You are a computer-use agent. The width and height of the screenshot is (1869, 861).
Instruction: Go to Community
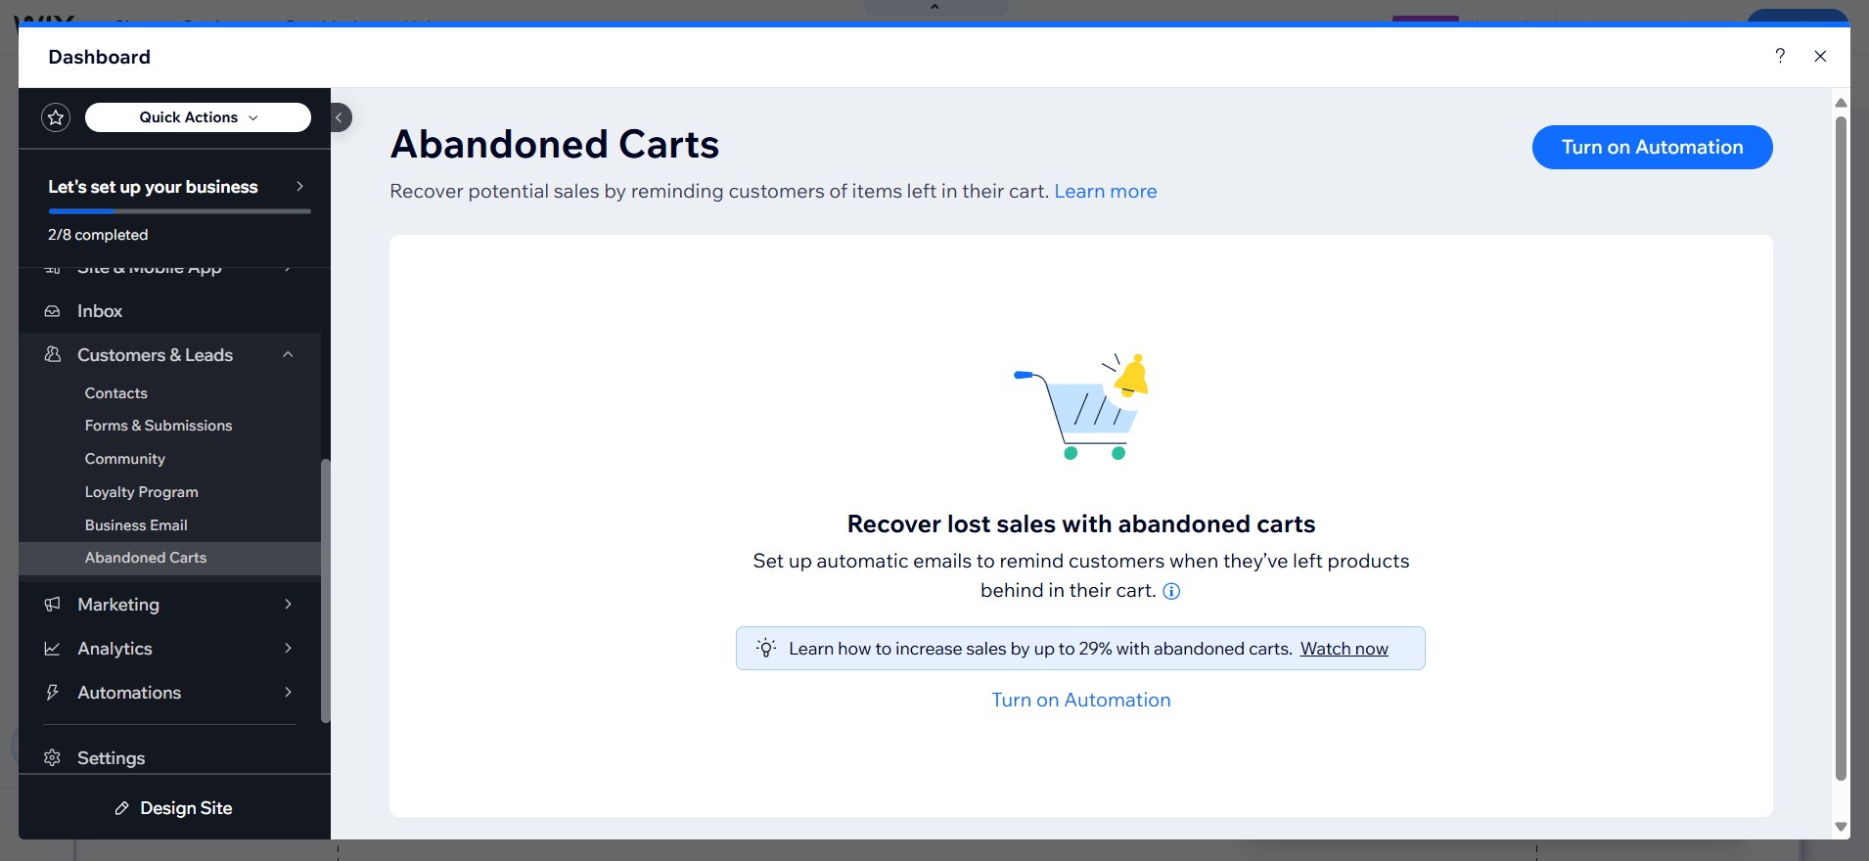coord(124,459)
